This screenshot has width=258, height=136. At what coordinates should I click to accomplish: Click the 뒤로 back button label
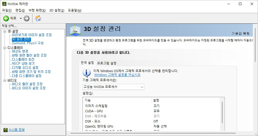(13, 18)
